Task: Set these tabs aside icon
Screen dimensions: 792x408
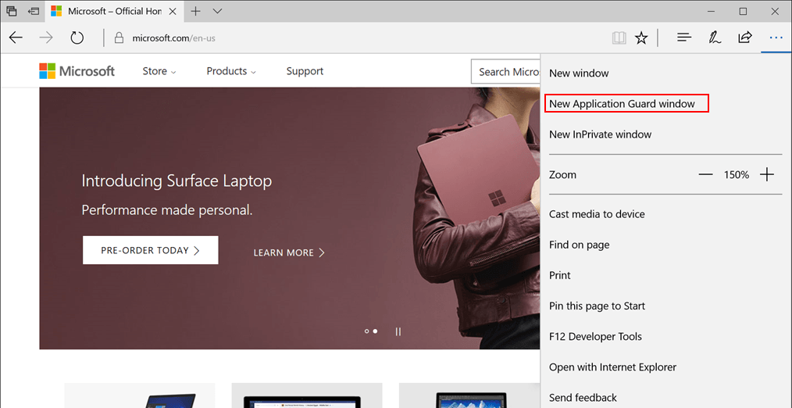Action: (x=34, y=11)
